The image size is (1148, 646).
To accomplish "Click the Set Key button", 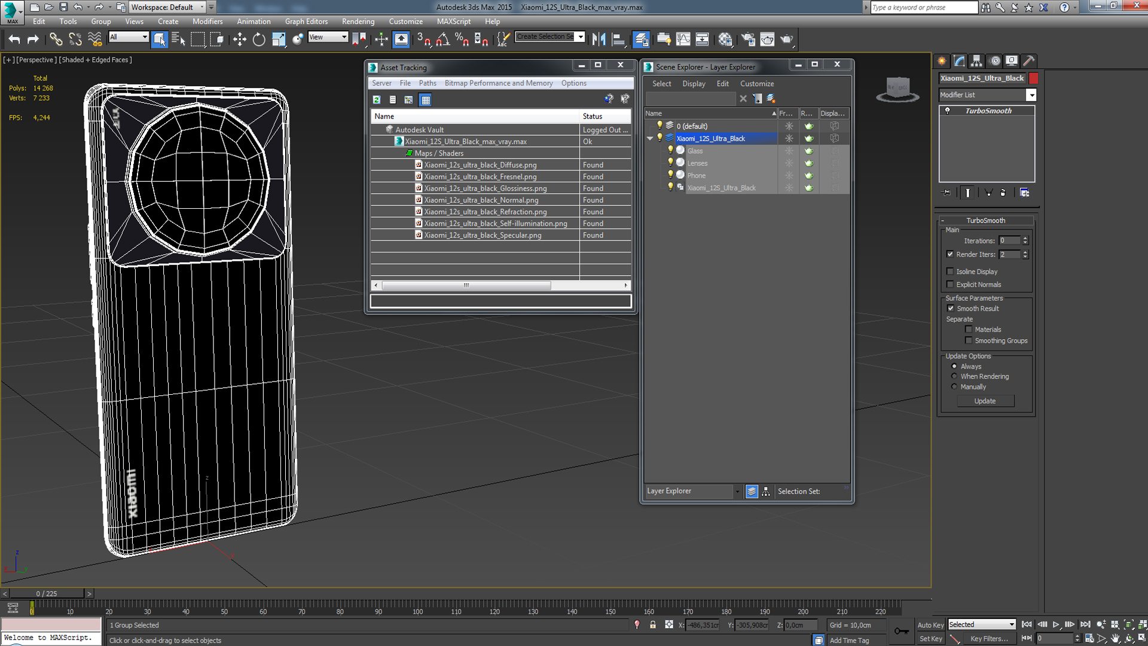I will (x=930, y=639).
